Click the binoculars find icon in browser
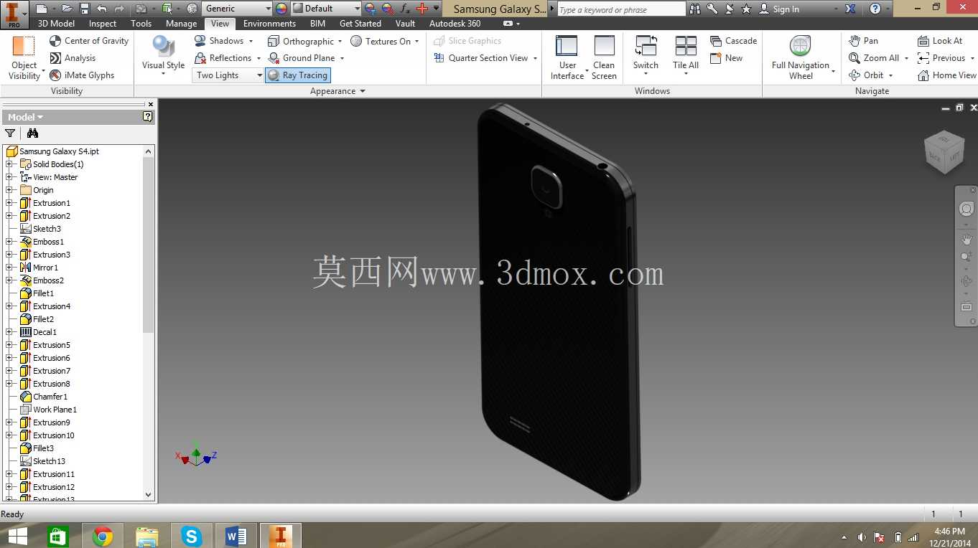The height and width of the screenshot is (548, 978). point(32,133)
